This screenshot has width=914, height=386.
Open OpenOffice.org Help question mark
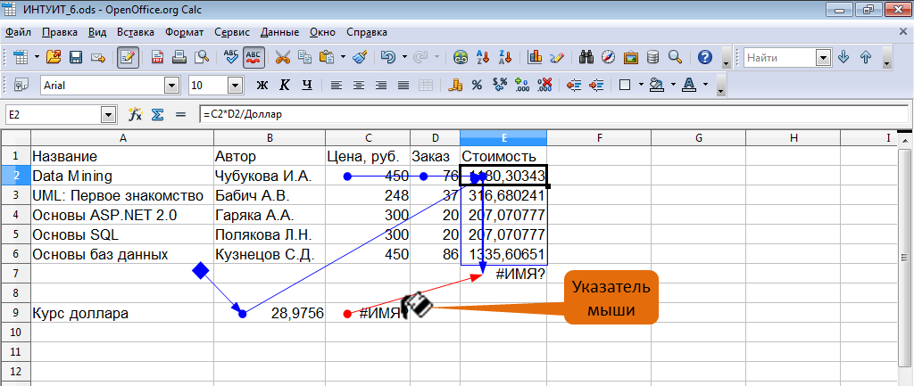tap(705, 57)
